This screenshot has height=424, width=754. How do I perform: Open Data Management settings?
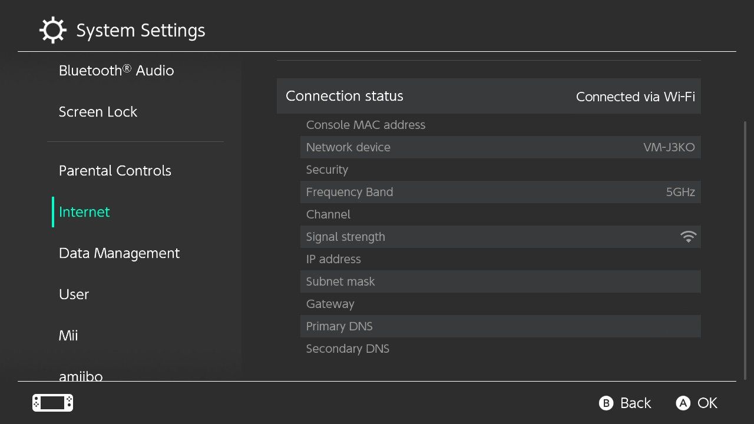tap(119, 253)
